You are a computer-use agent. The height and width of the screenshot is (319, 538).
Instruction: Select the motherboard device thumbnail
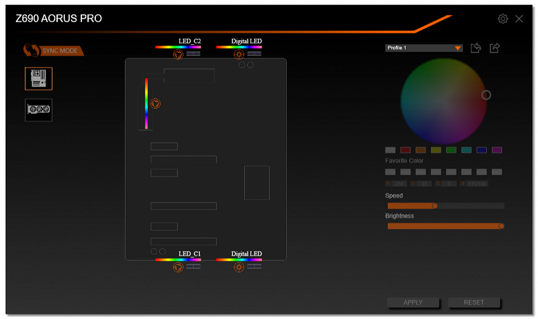pos(39,79)
